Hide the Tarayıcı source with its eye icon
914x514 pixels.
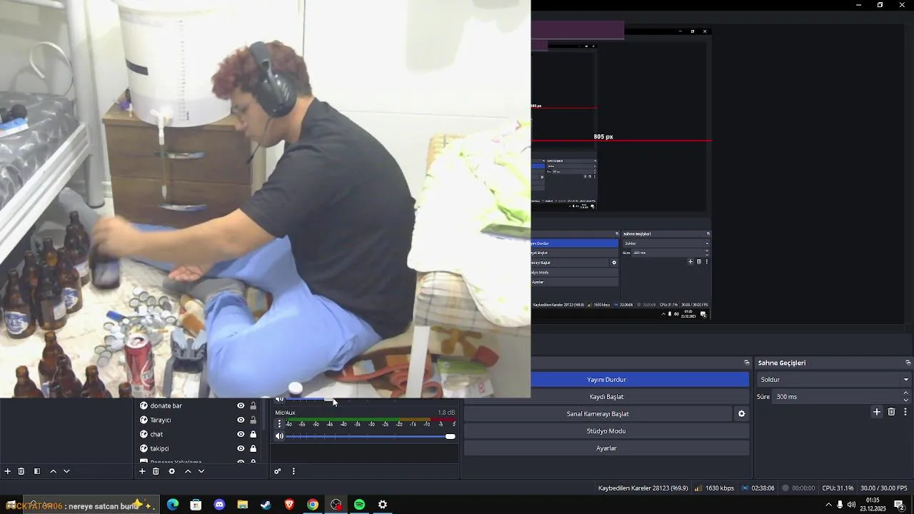tap(241, 420)
